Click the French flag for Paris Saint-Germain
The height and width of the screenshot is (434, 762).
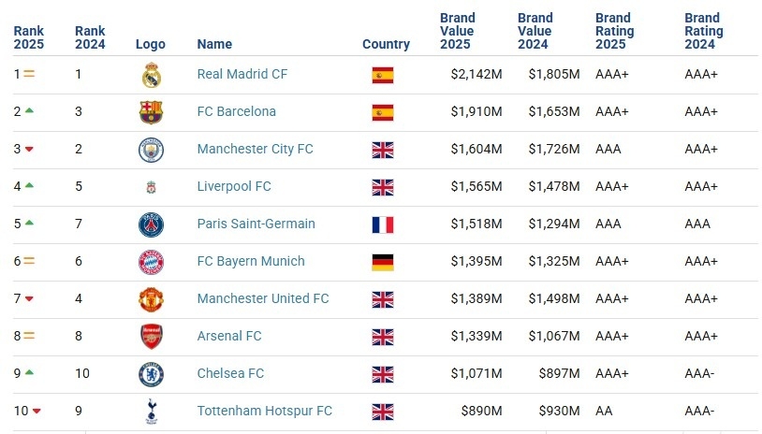383,224
